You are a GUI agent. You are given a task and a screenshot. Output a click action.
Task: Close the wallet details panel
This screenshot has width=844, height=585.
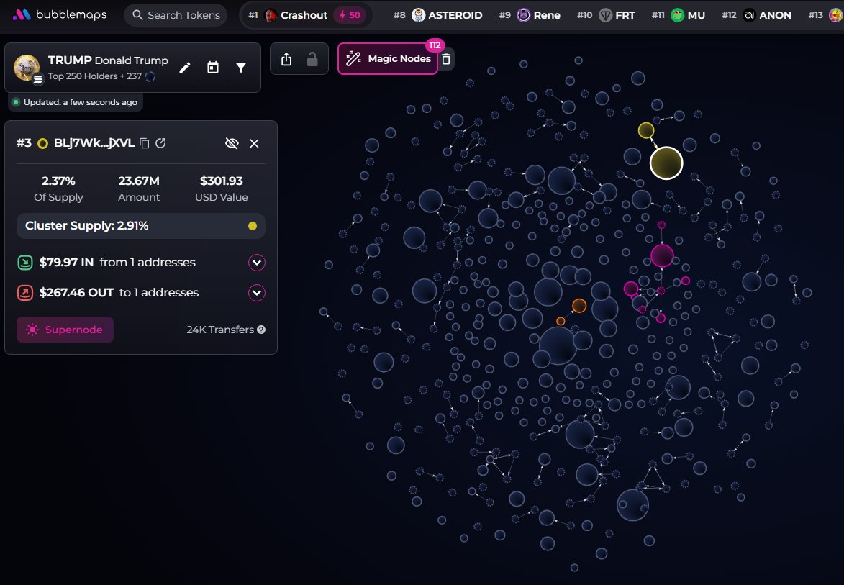point(254,143)
